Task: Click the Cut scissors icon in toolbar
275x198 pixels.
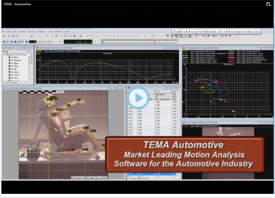Action: click(47, 36)
